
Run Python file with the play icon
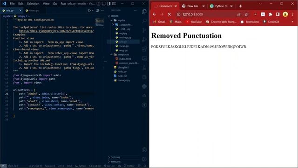pyautogui.click(x=89, y=10)
